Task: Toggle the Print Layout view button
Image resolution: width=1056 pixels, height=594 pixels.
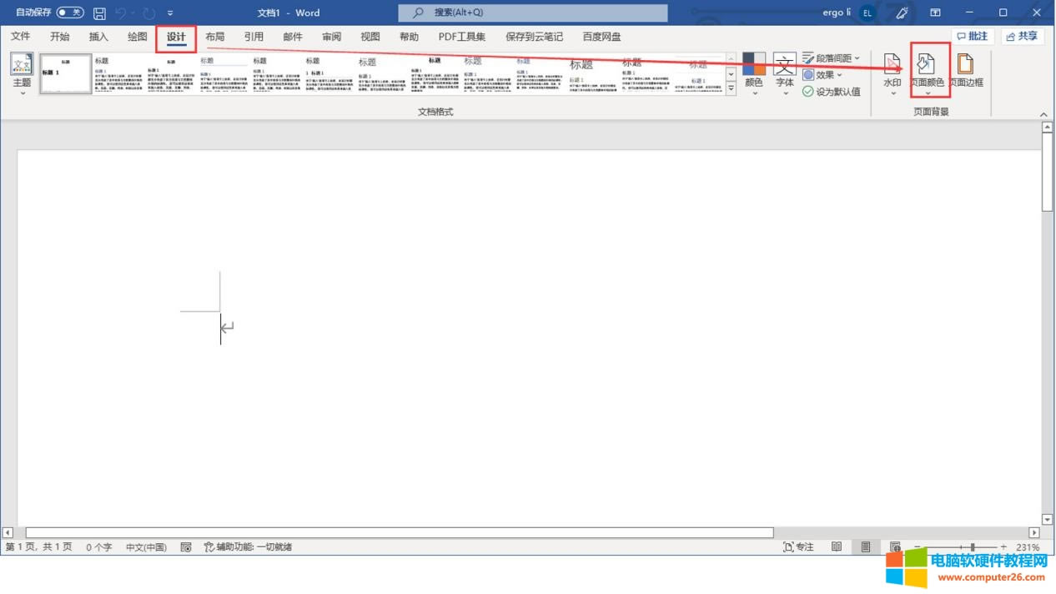Action: click(x=866, y=547)
